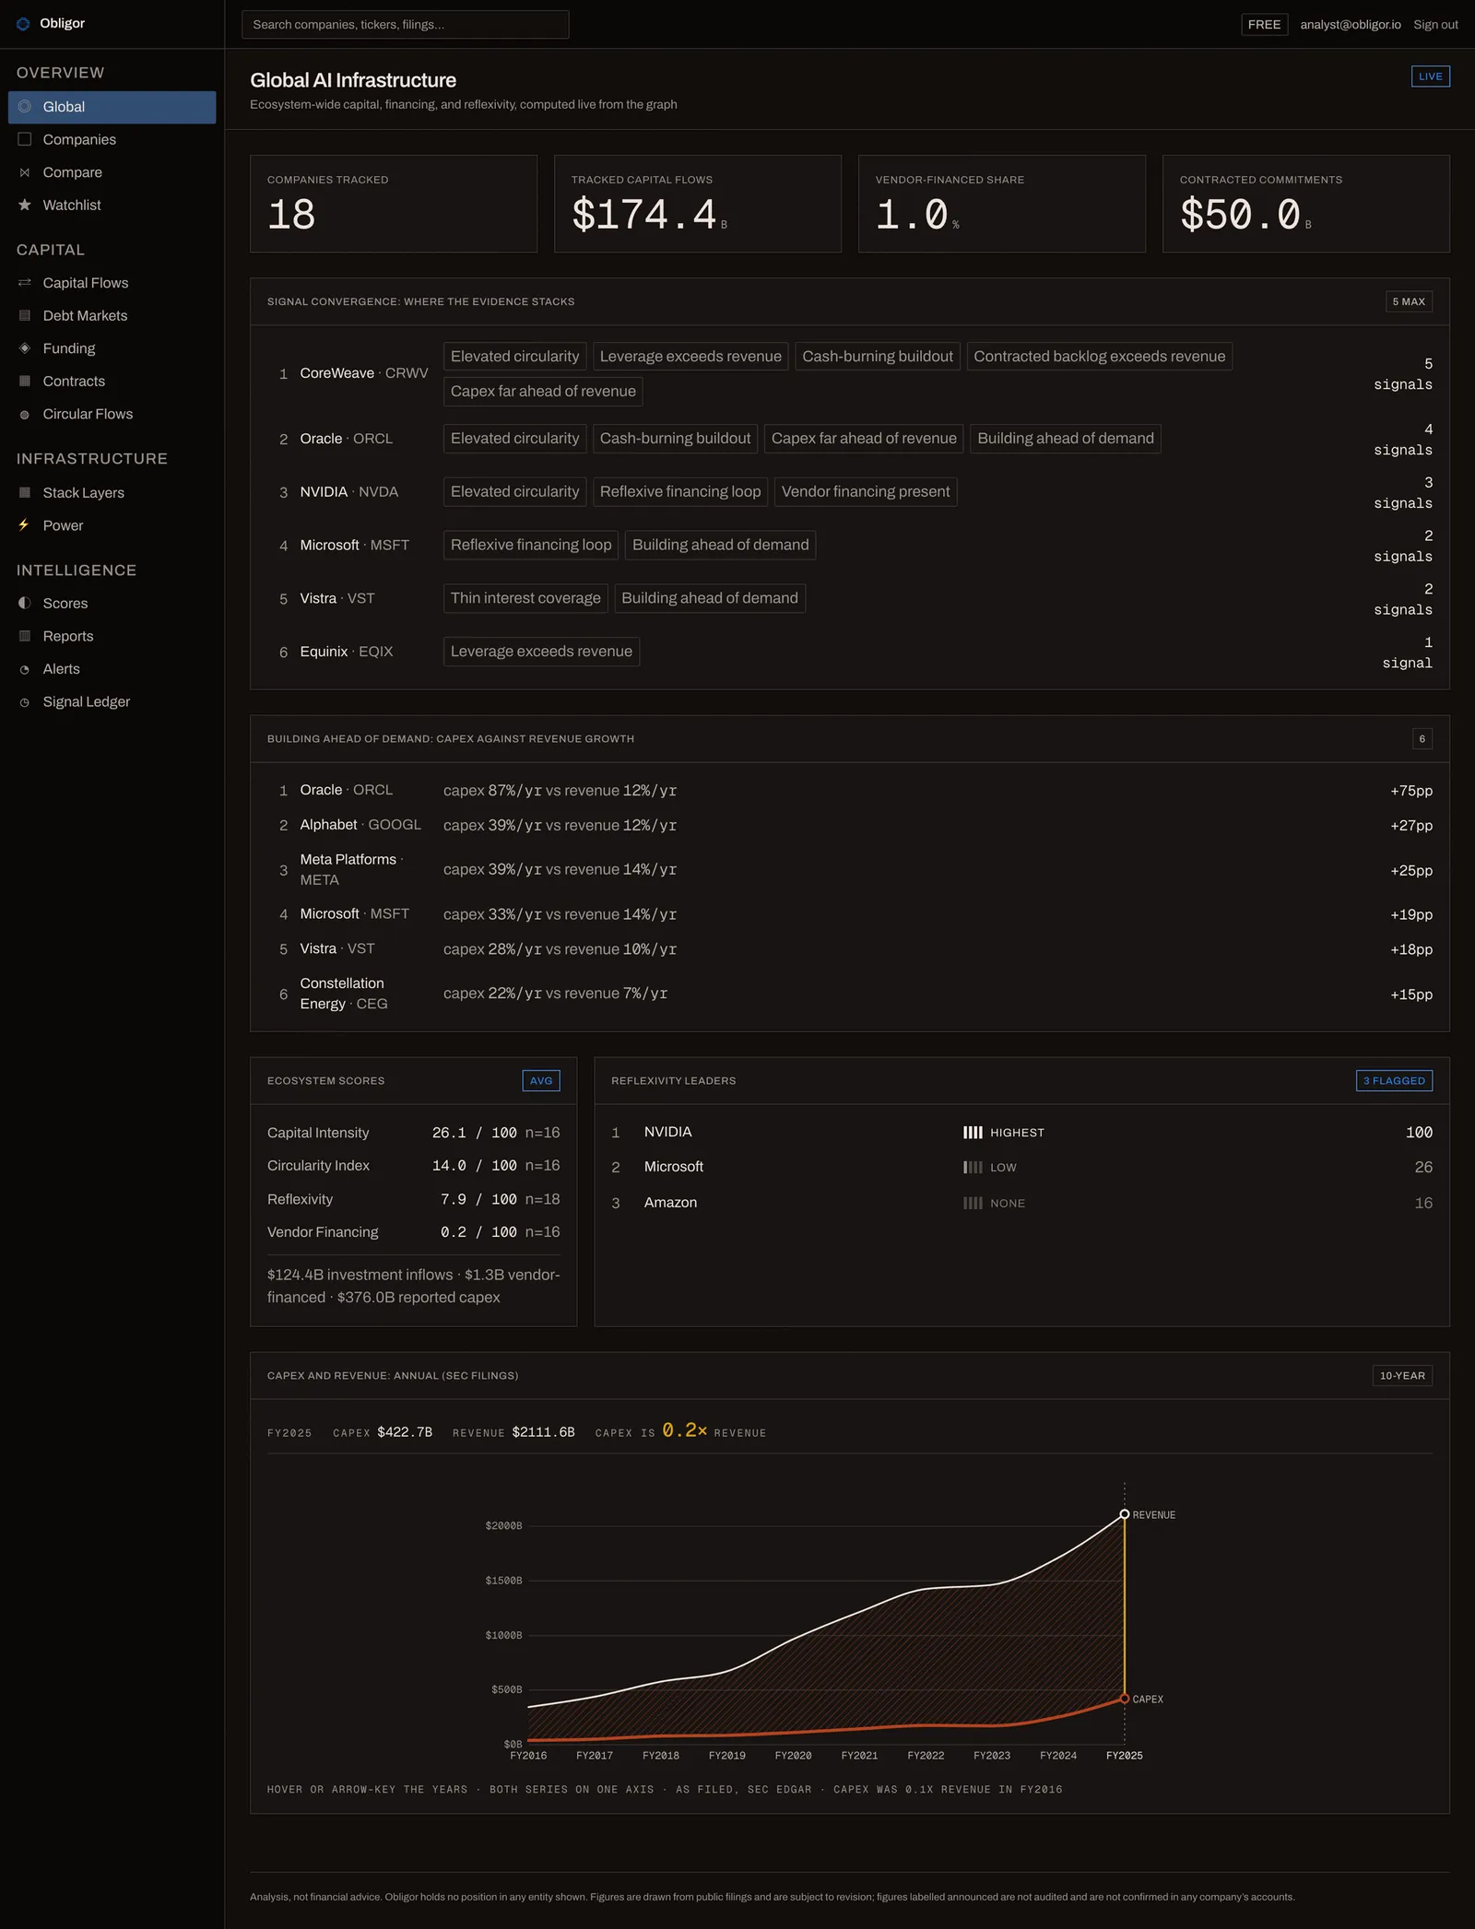Click NVIDIA's Reflexive financing loop tag

(x=680, y=492)
